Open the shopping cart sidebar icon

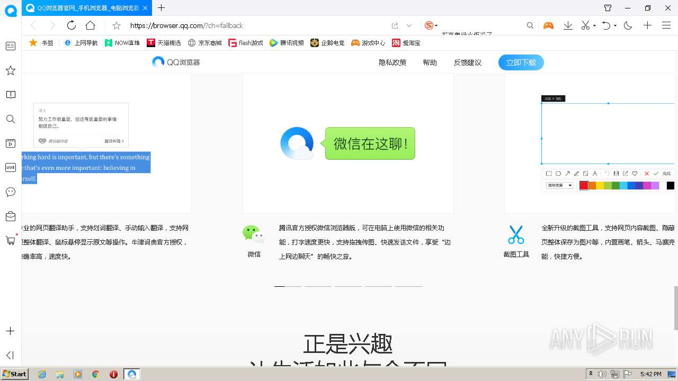tap(10, 241)
